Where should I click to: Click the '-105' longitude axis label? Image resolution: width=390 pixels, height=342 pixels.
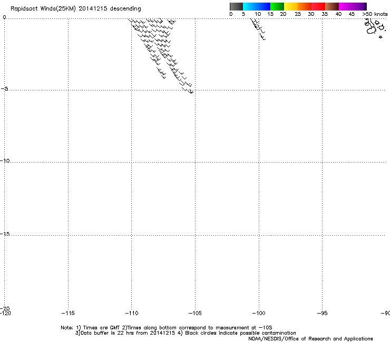tap(195, 313)
